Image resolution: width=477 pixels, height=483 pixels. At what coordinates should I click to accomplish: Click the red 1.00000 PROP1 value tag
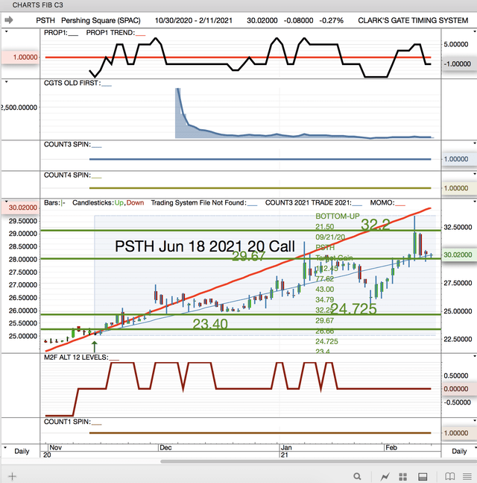point(20,57)
